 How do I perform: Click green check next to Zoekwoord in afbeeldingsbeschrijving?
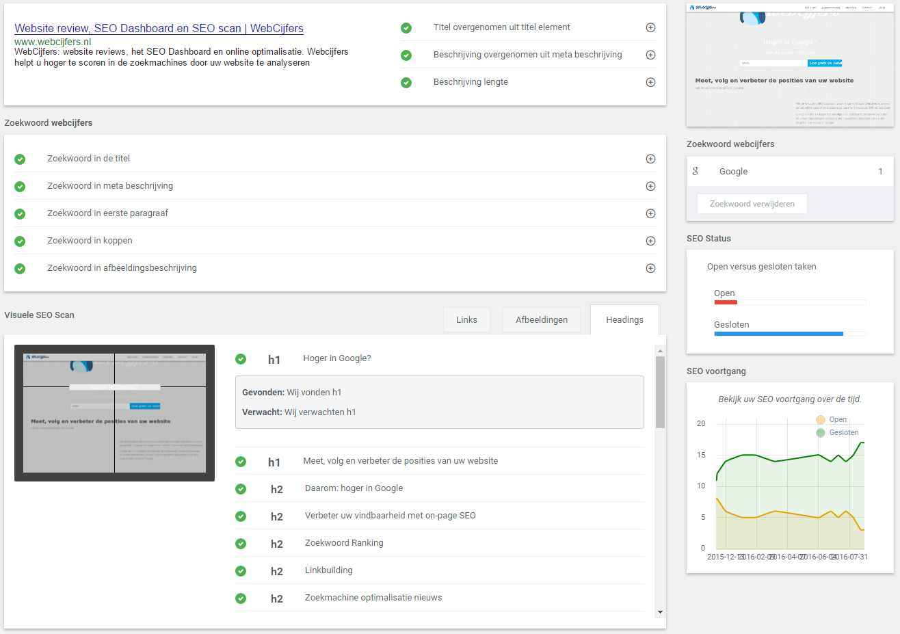pyautogui.click(x=20, y=269)
